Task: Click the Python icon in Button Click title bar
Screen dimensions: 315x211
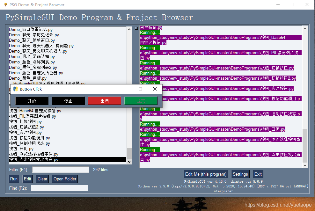Action: click(x=16, y=89)
